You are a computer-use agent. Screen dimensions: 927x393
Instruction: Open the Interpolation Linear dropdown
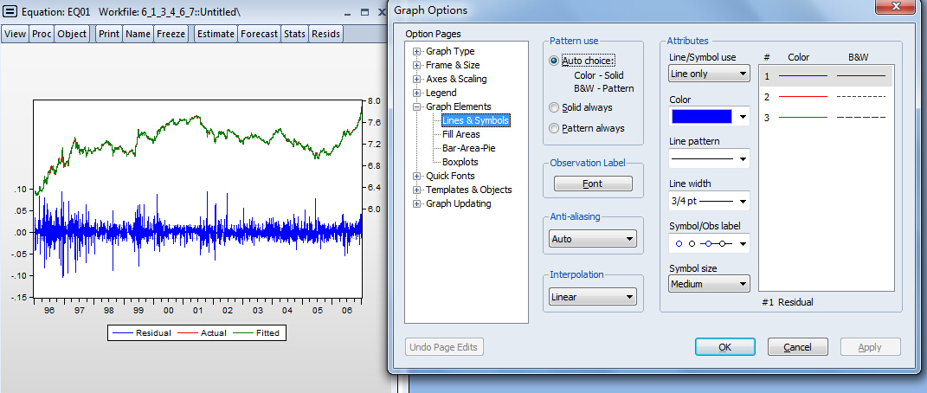pos(593,297)
